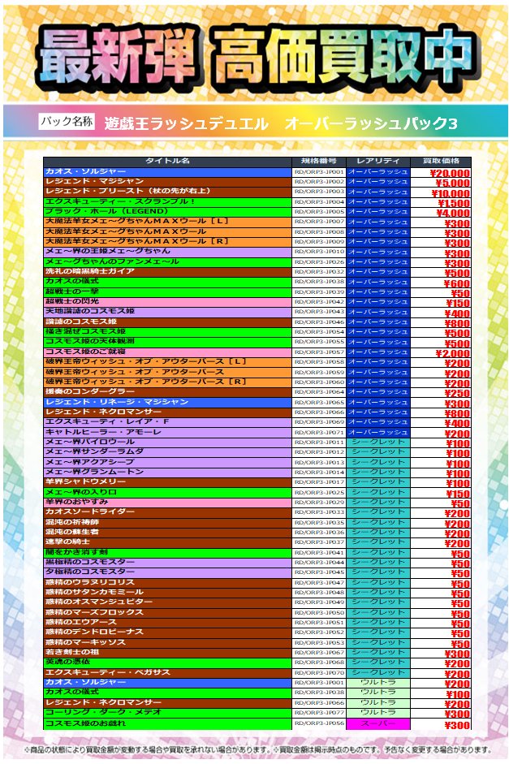509x764 pixels.
Task: Select '羊界のおやすみ' title cell
Action: (167, 503)
